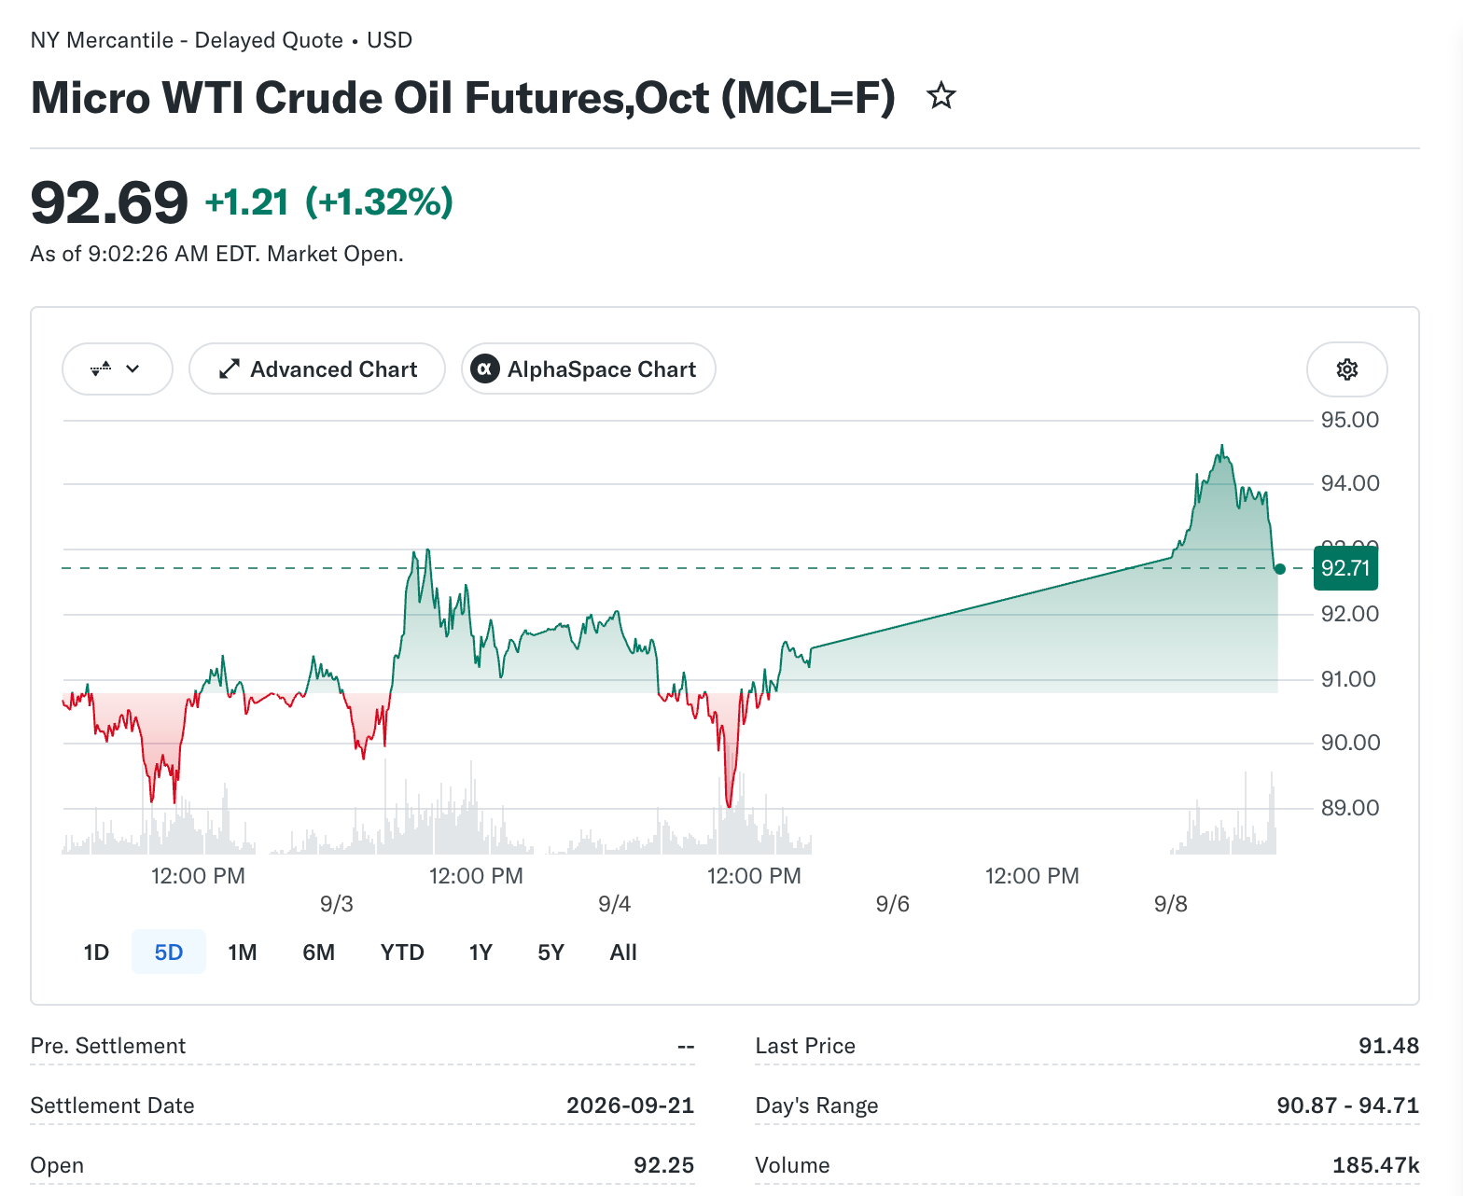Screen dimensions: 1463x1196
Task: Click the 92.71 current price label
Action: tap(1345, 568)
